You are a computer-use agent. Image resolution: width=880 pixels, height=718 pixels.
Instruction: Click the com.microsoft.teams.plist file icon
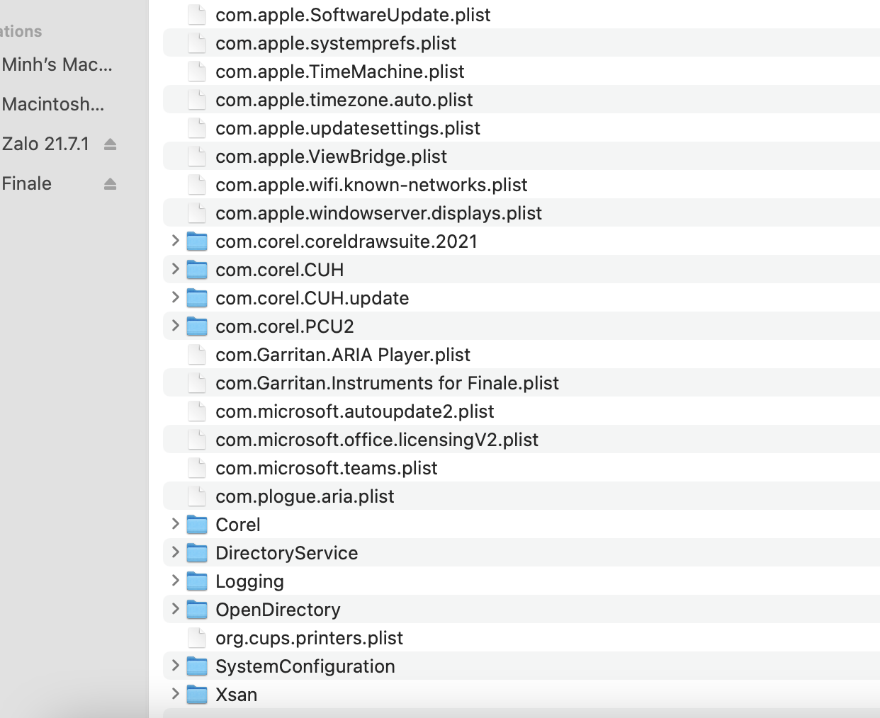[x=197, y=468]
